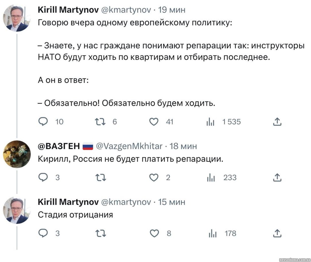Open Kirill Martynov's avatar in the top tweet
Image resolution: width=311 pixels, height=262 pixels.
tap(17, 18)
